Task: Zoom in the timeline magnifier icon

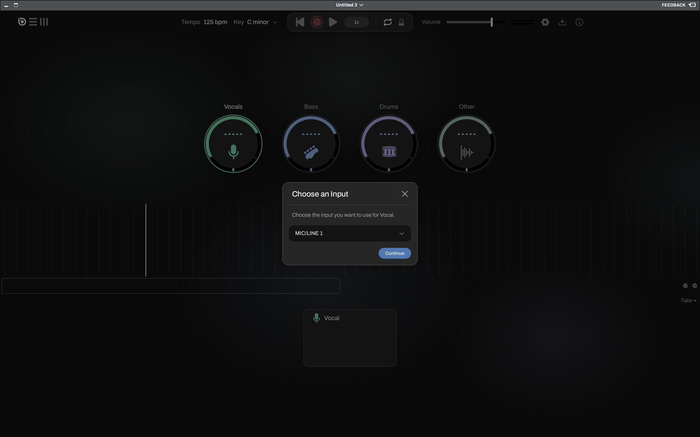Action: pyautogui.click(x=695, y=286)
